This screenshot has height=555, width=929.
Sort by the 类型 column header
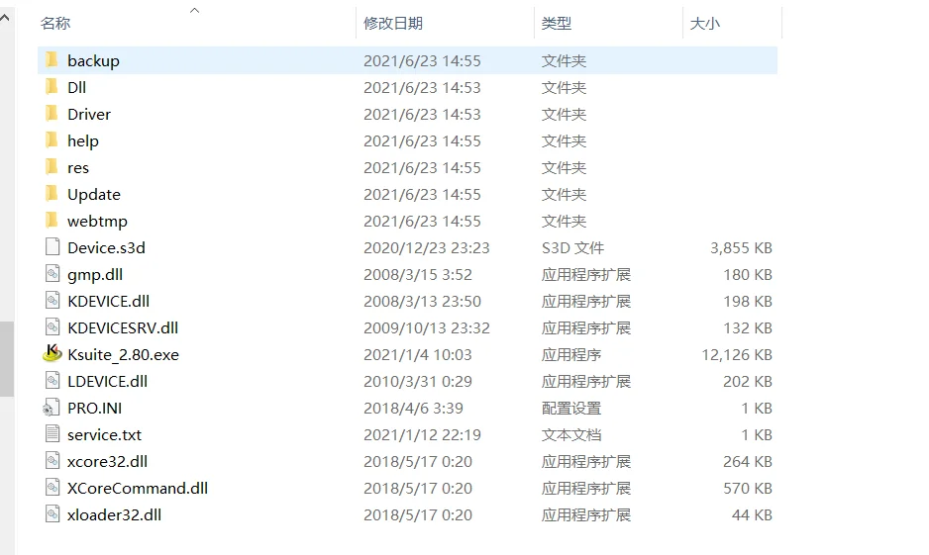coord(557,24)
